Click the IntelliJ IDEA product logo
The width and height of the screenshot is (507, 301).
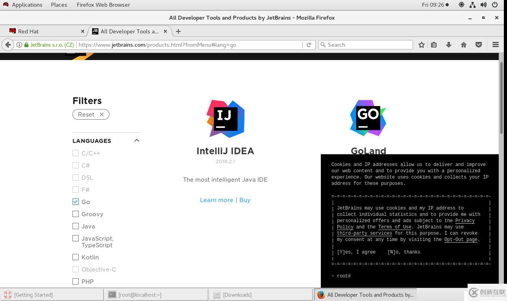click(226, 119)
